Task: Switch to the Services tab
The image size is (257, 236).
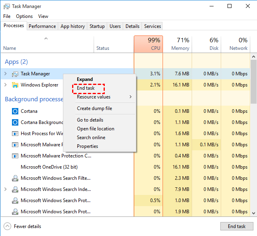Action: (153, 26)
